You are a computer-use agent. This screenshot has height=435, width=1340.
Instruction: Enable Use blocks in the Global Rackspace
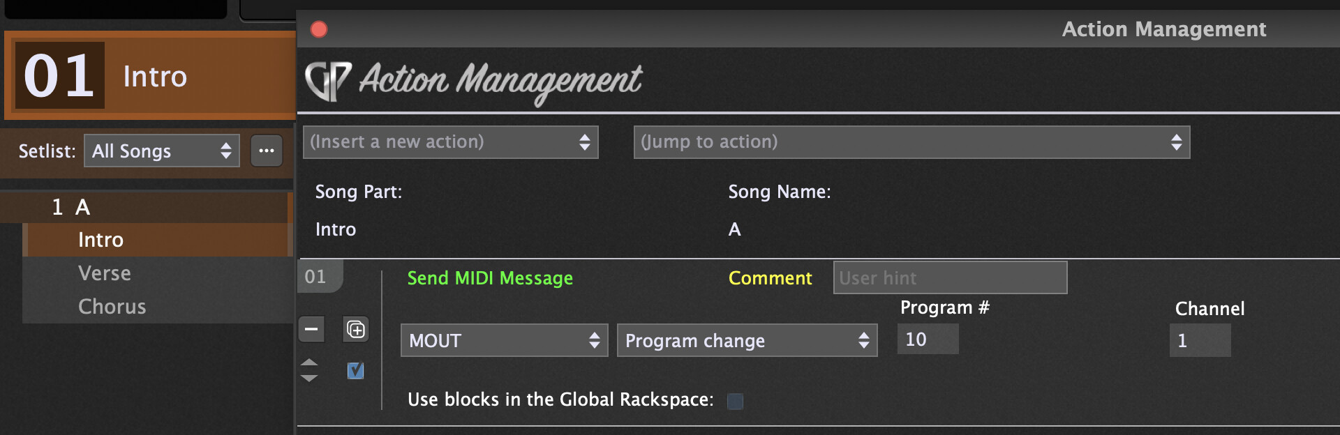point(735,401)
